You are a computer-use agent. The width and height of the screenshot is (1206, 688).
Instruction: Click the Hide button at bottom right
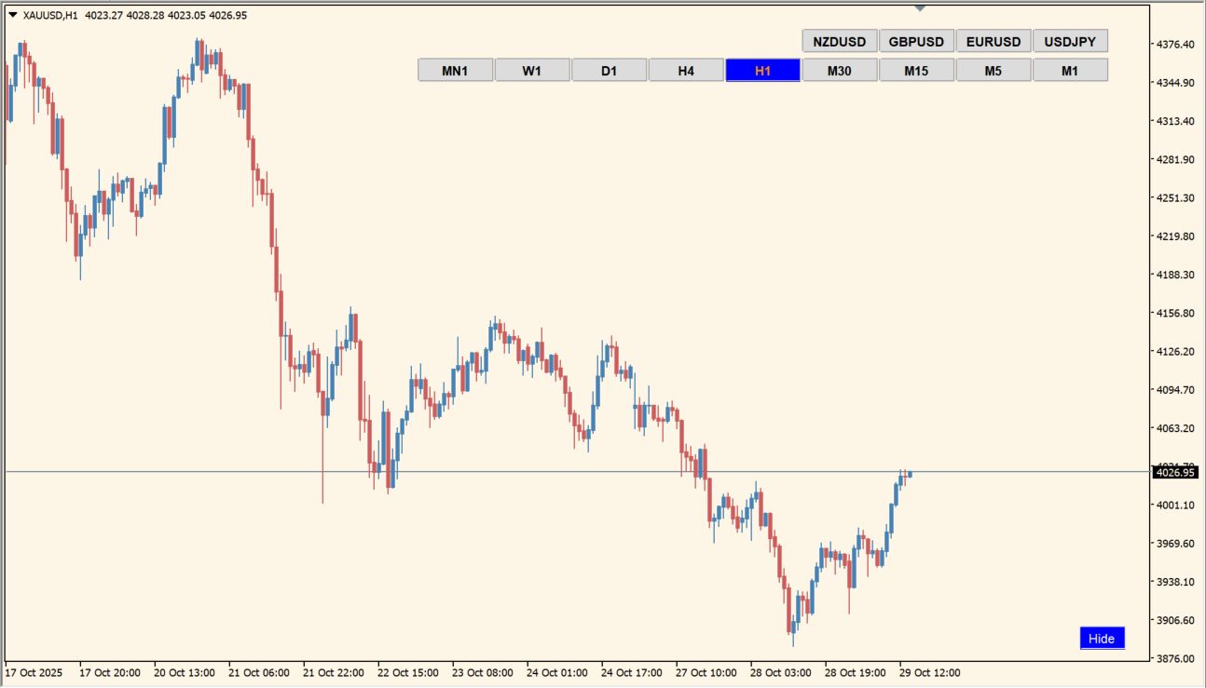point(1102,638)
